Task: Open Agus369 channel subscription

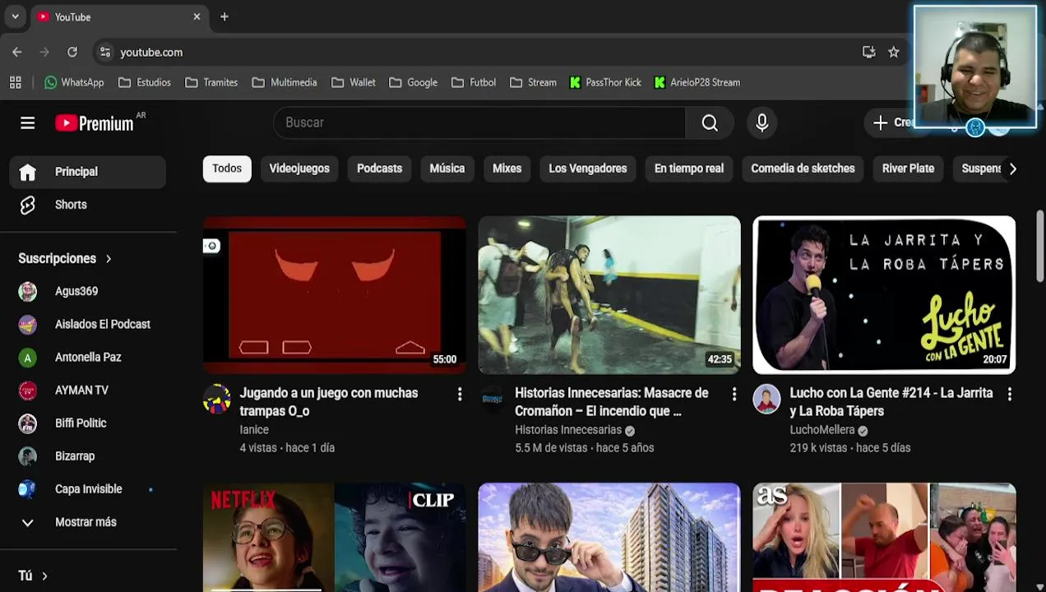Action: 88,291
